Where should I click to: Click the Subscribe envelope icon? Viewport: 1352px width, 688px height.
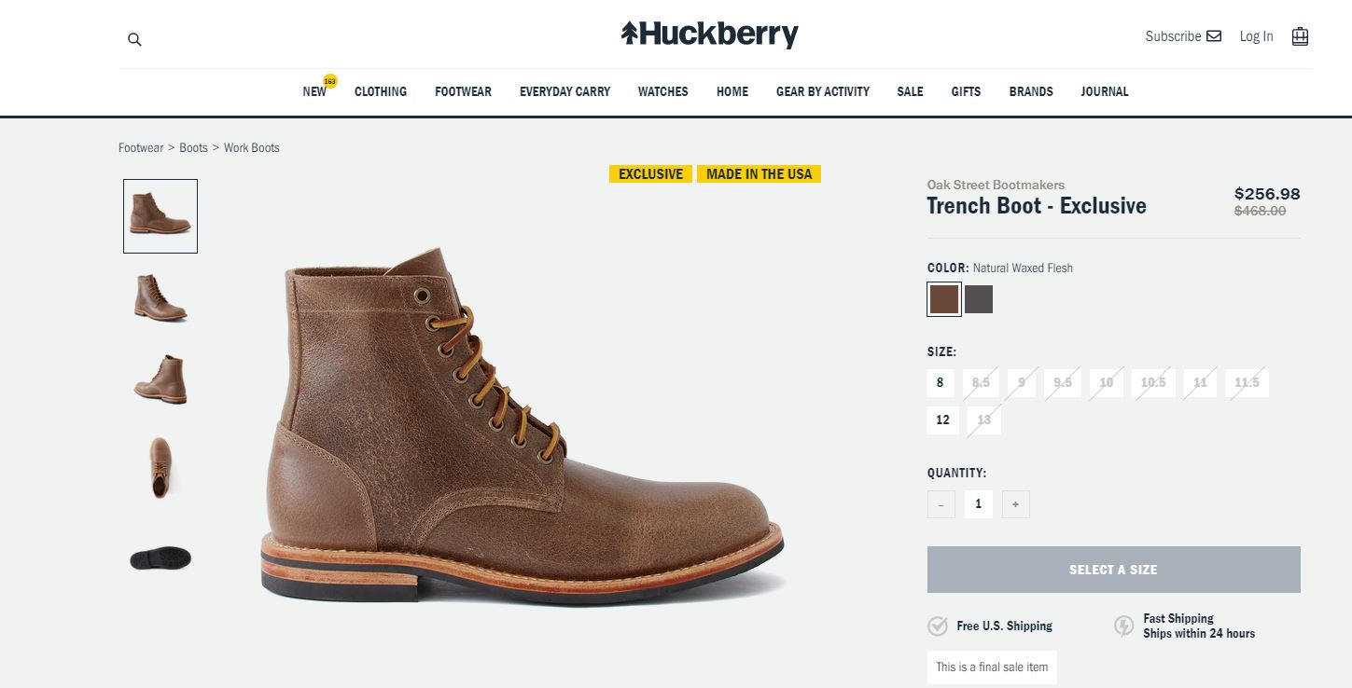[1214, 36]
